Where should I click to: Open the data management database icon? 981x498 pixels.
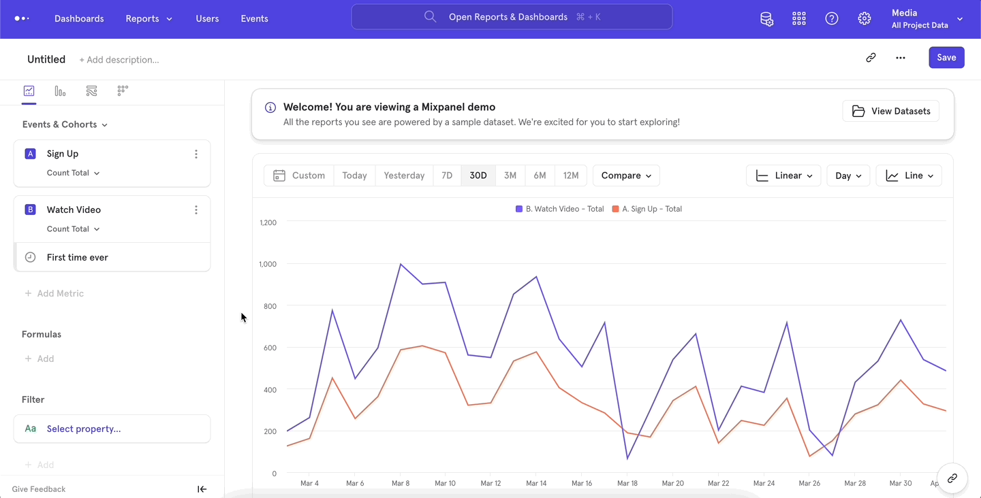pos(766,19)
